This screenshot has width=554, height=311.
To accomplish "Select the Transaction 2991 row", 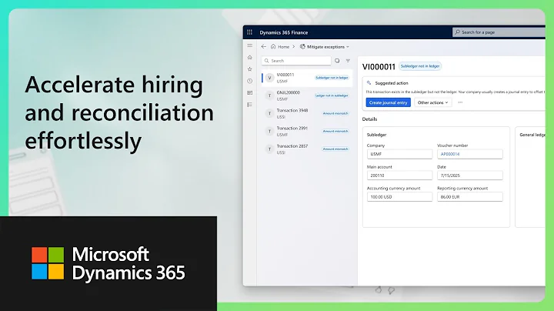I will click(x=307, y=131).
